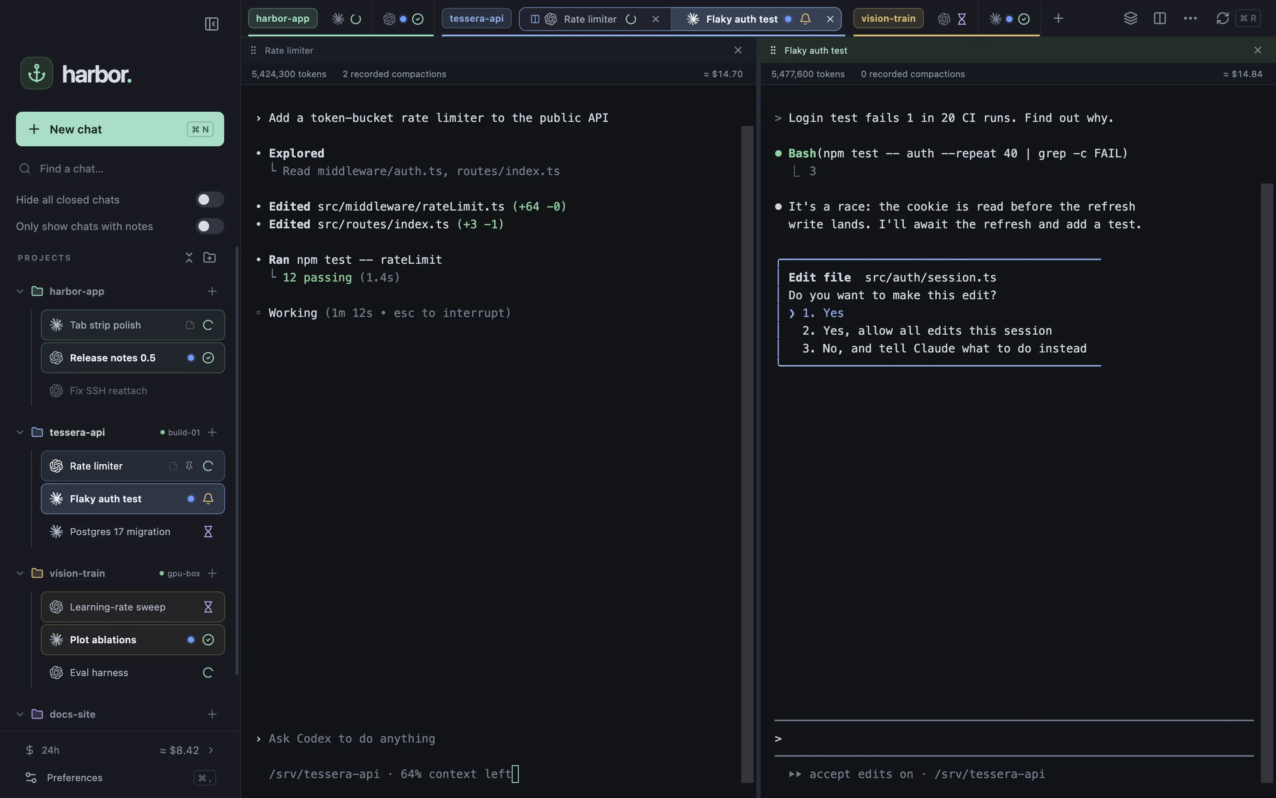The width and height of the screenshot is (1276, 798).
Task: Select the harbor-app tab group label
Action: (x=283, y=19)
